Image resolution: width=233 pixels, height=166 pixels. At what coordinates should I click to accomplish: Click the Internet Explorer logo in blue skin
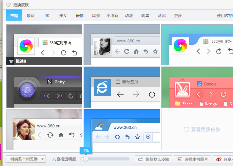click(102, 88)
